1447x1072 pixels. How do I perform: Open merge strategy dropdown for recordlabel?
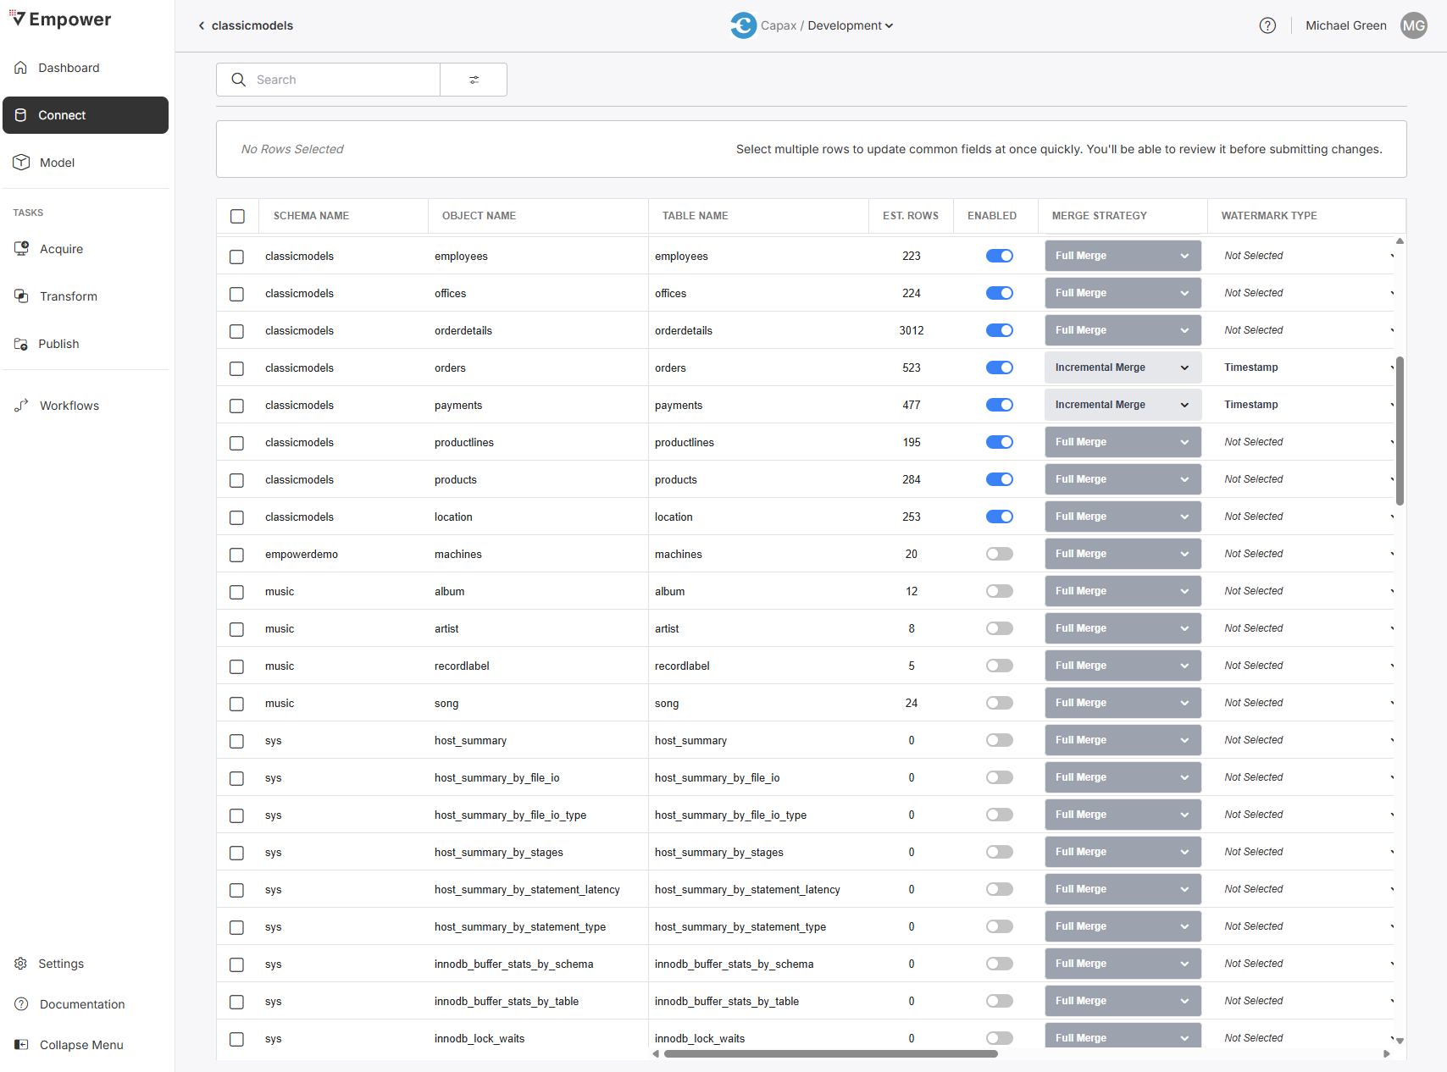tap(1123, 666)
